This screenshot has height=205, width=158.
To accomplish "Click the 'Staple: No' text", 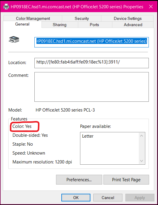I will 23,144.
